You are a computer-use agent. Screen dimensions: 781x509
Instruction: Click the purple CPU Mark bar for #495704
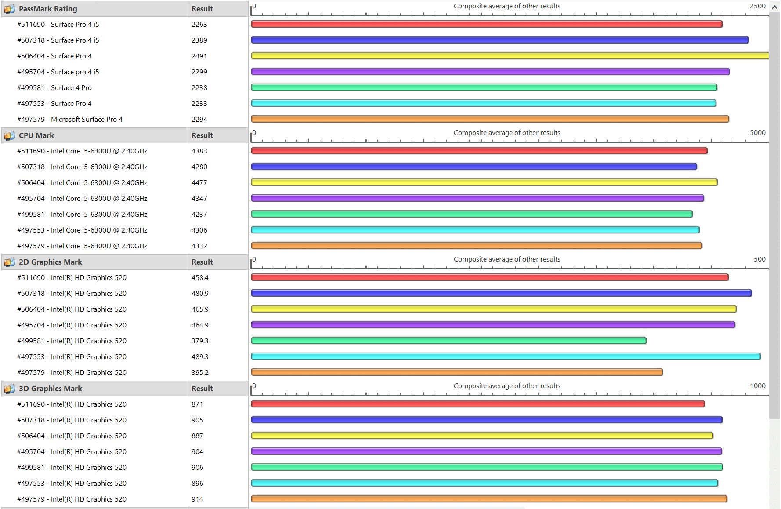(x=477, y=198)
